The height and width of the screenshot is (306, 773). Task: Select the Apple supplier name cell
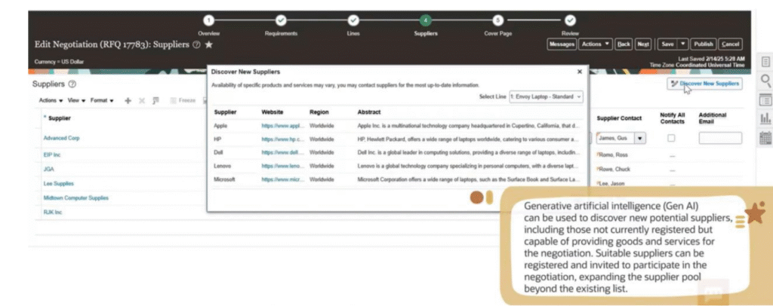pos(220,126)
